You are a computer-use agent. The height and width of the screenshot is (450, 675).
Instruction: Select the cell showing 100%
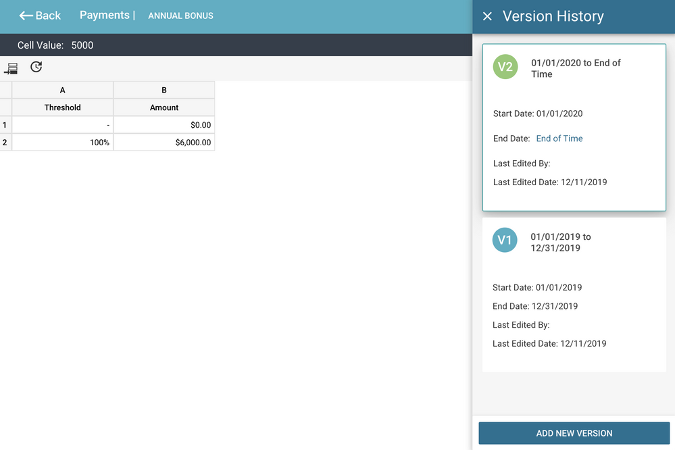[62, 142]
